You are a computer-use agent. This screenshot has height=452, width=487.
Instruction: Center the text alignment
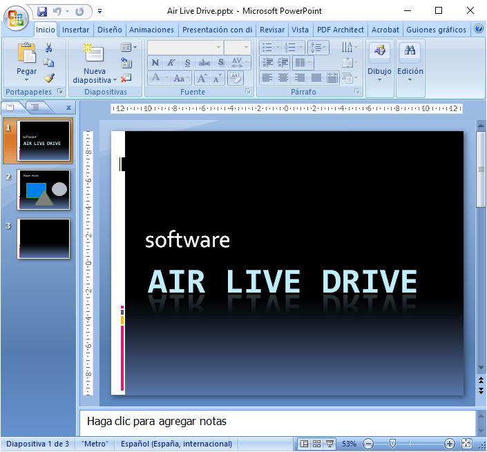283,77
